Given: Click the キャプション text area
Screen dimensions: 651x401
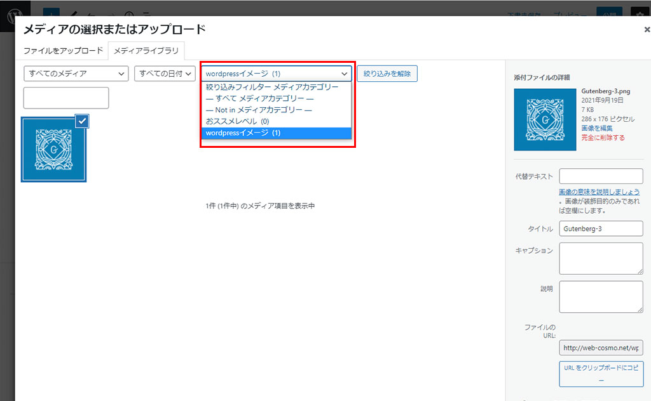Looking at the screenshot, I should click(601, 258).
